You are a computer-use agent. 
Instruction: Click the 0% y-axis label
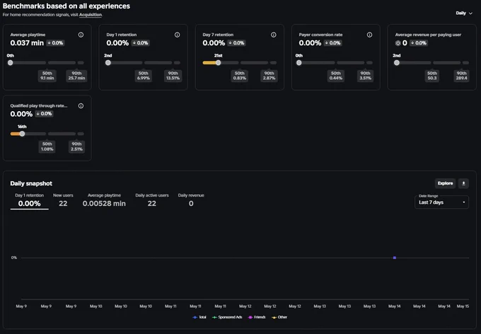(x=14, y=258)
